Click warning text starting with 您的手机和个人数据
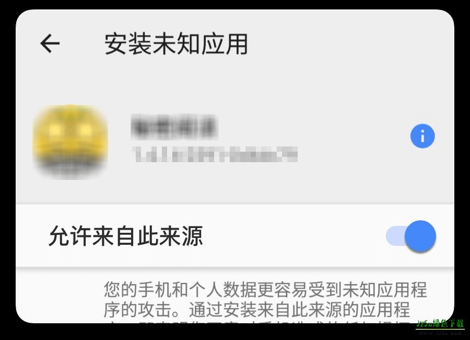The image size is (470, 340). 265,290
